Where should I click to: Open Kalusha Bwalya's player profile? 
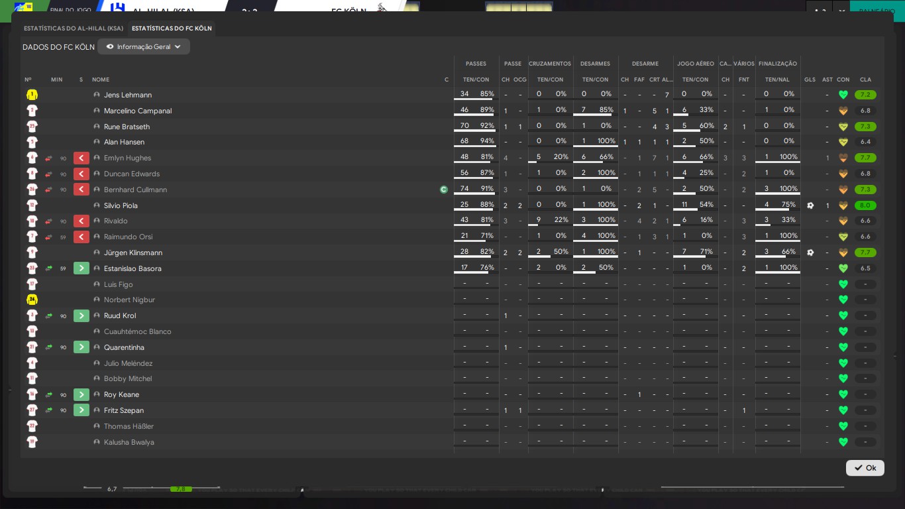point(129,442)
